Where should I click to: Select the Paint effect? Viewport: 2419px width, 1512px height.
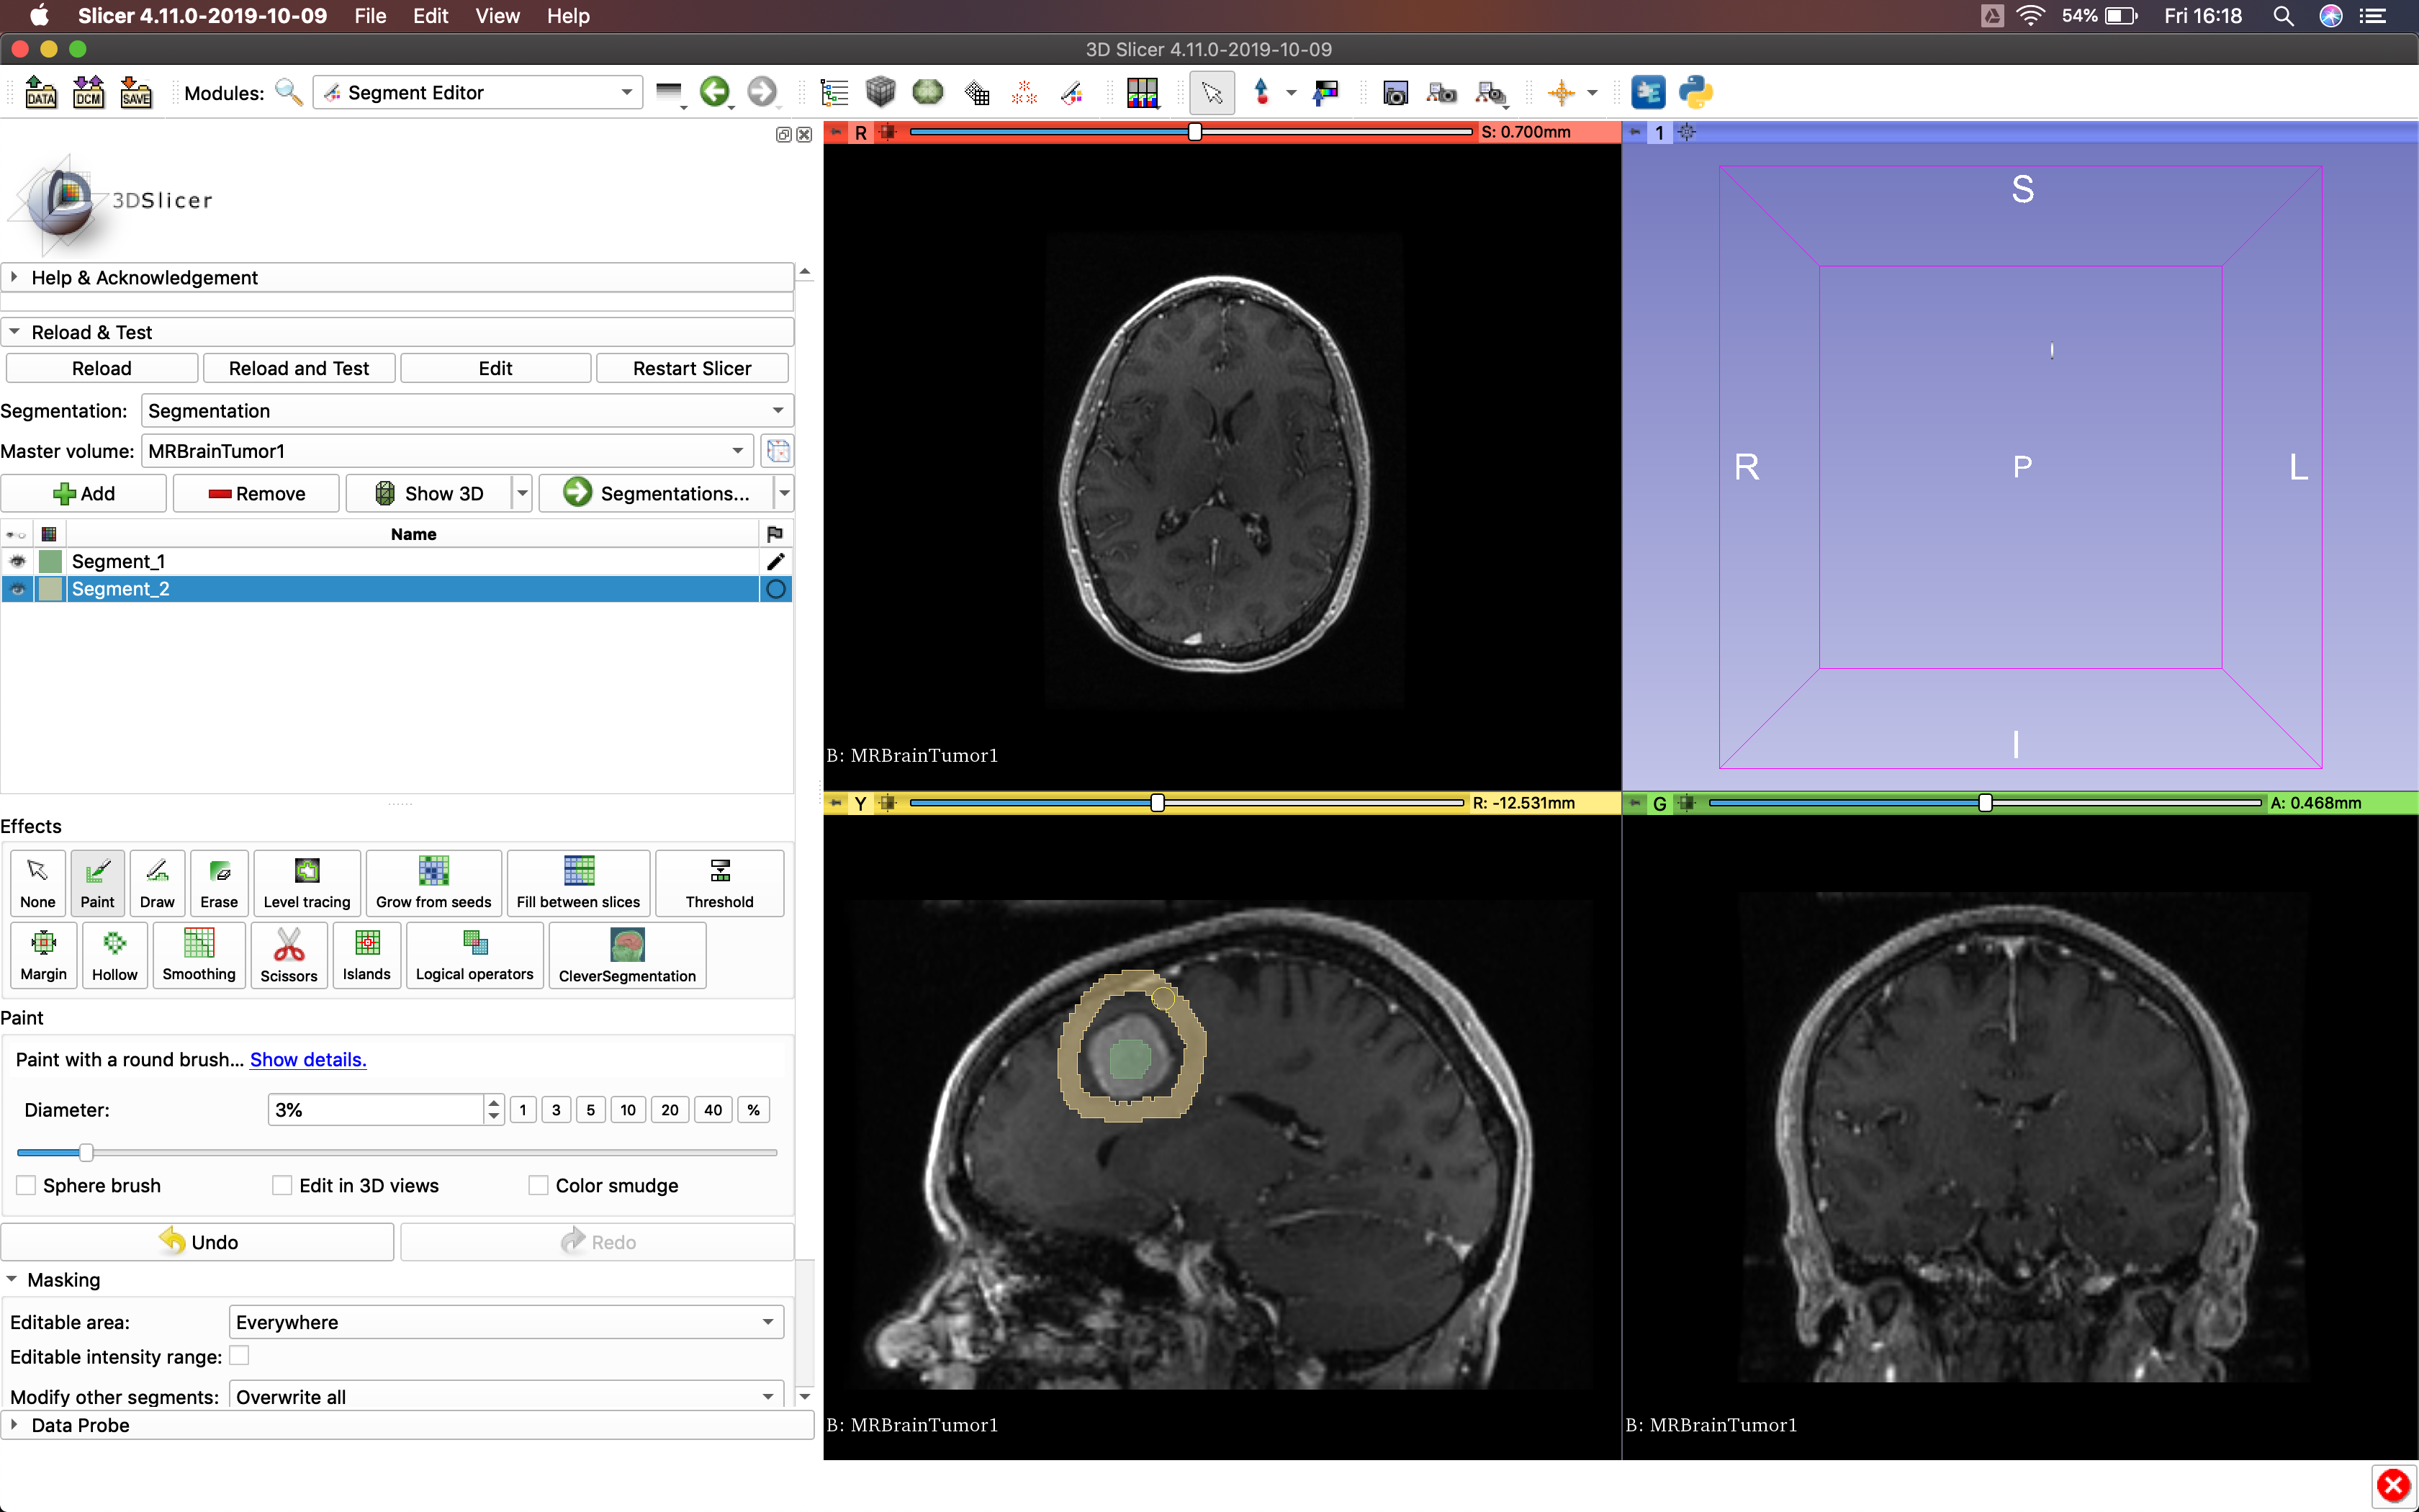pyautogui.click(x=97, y=883)
